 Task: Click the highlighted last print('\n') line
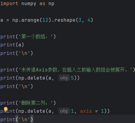(x=17, y=119)
